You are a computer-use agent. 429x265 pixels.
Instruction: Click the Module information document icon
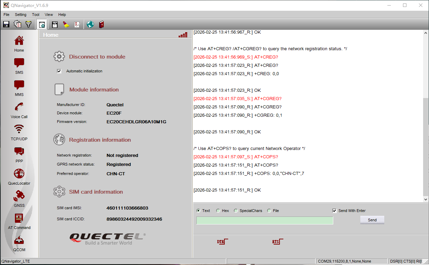click(x=59, y=89)
